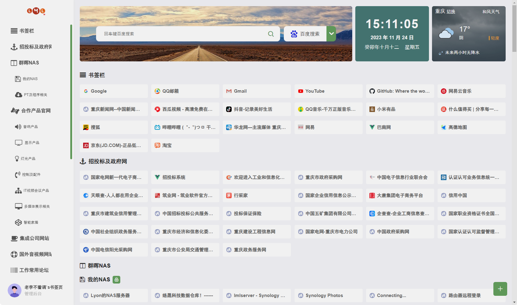This screenshot has width=517, height=305.
Task: Open the GitHub bookmark
Action: coord(400,91)
